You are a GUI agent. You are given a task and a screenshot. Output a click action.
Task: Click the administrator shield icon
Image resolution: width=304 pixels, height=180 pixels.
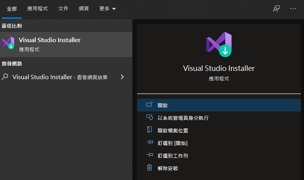tap(150, 117)
